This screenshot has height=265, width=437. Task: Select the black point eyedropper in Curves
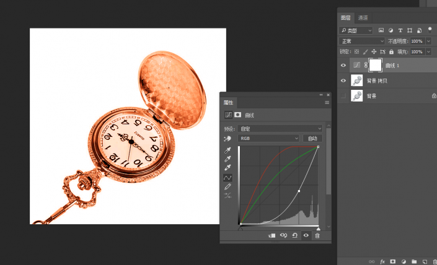227,150
